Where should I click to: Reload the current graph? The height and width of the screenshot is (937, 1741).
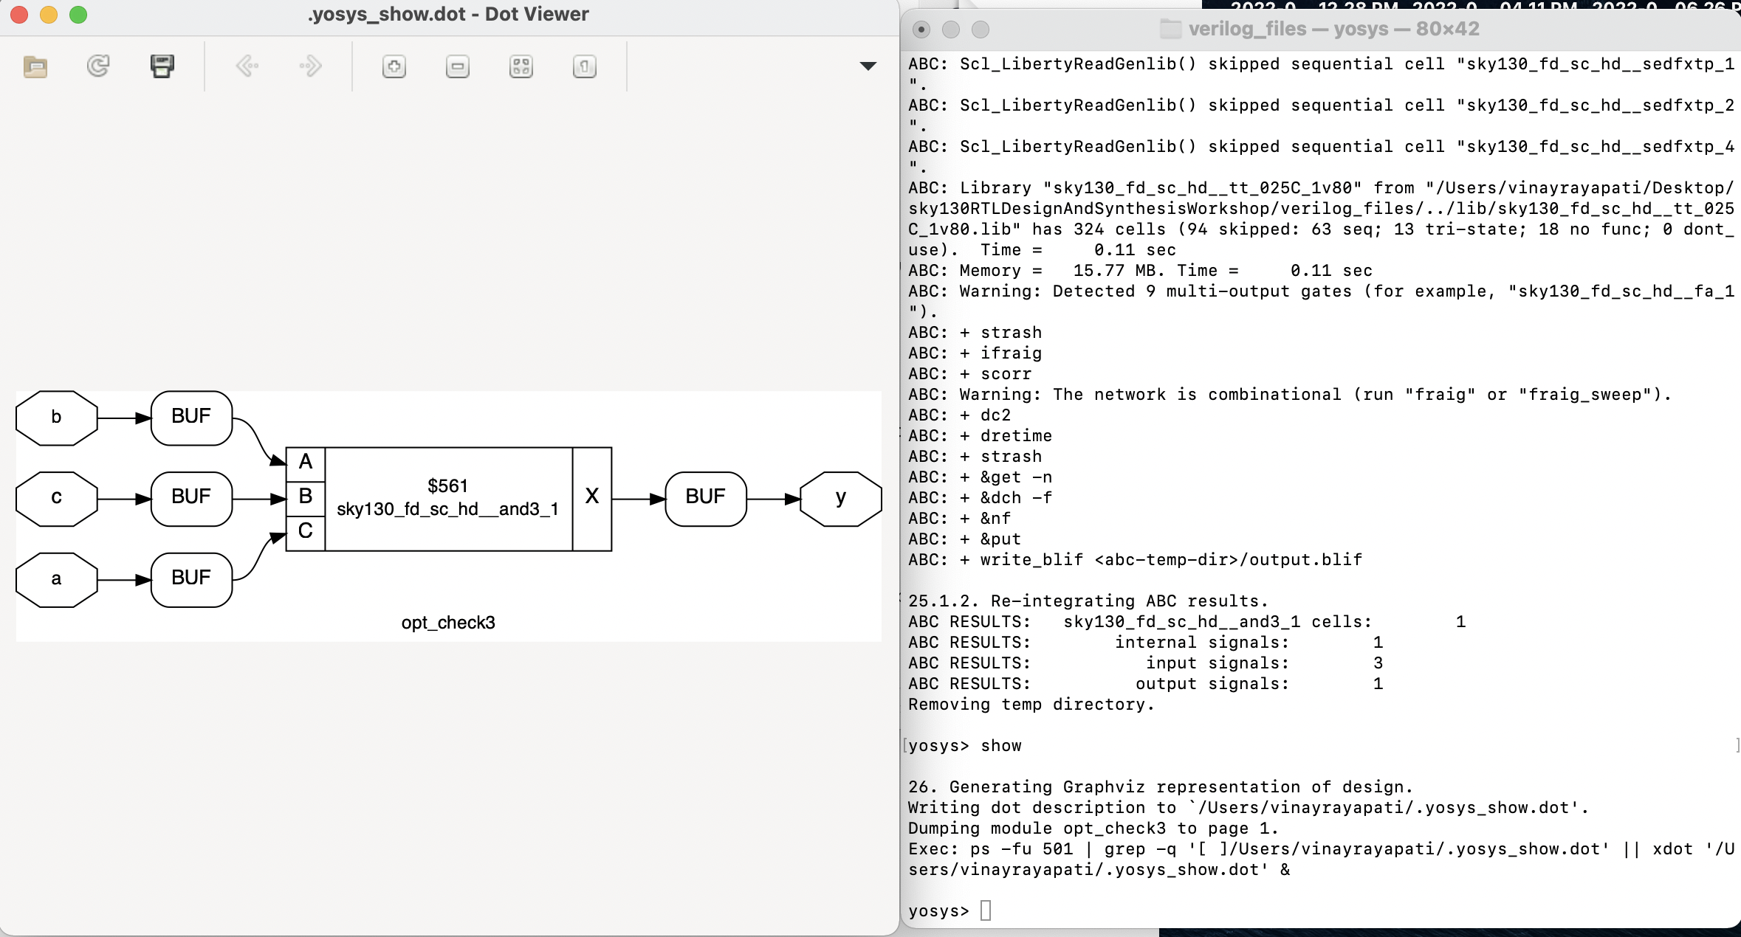coord(98,66)
